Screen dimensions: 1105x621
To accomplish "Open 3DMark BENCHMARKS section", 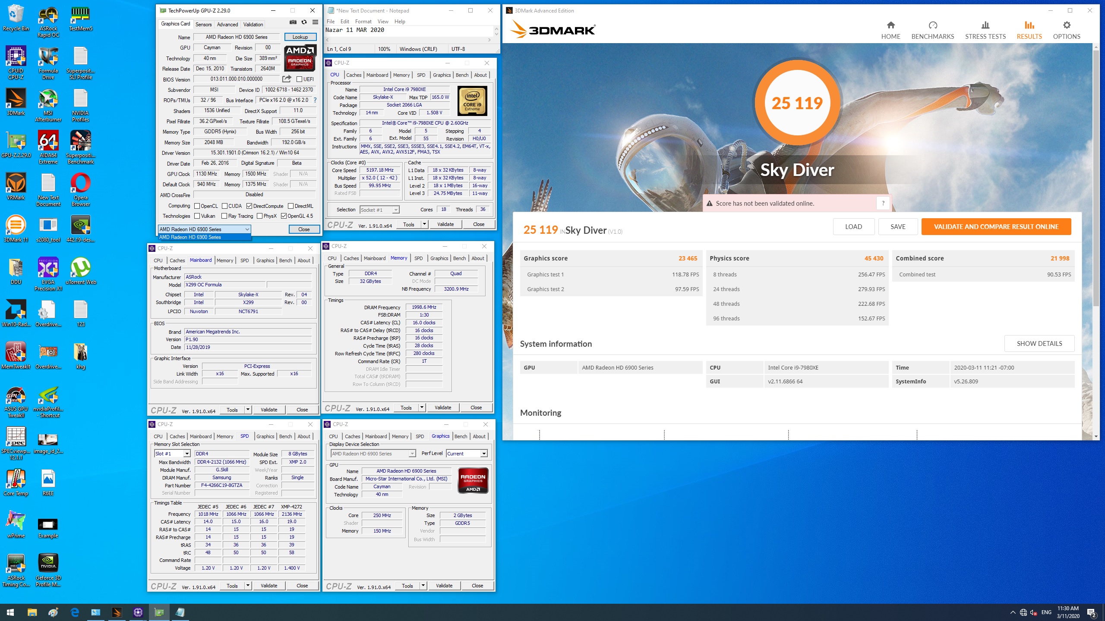I will (x=932, y=30).
